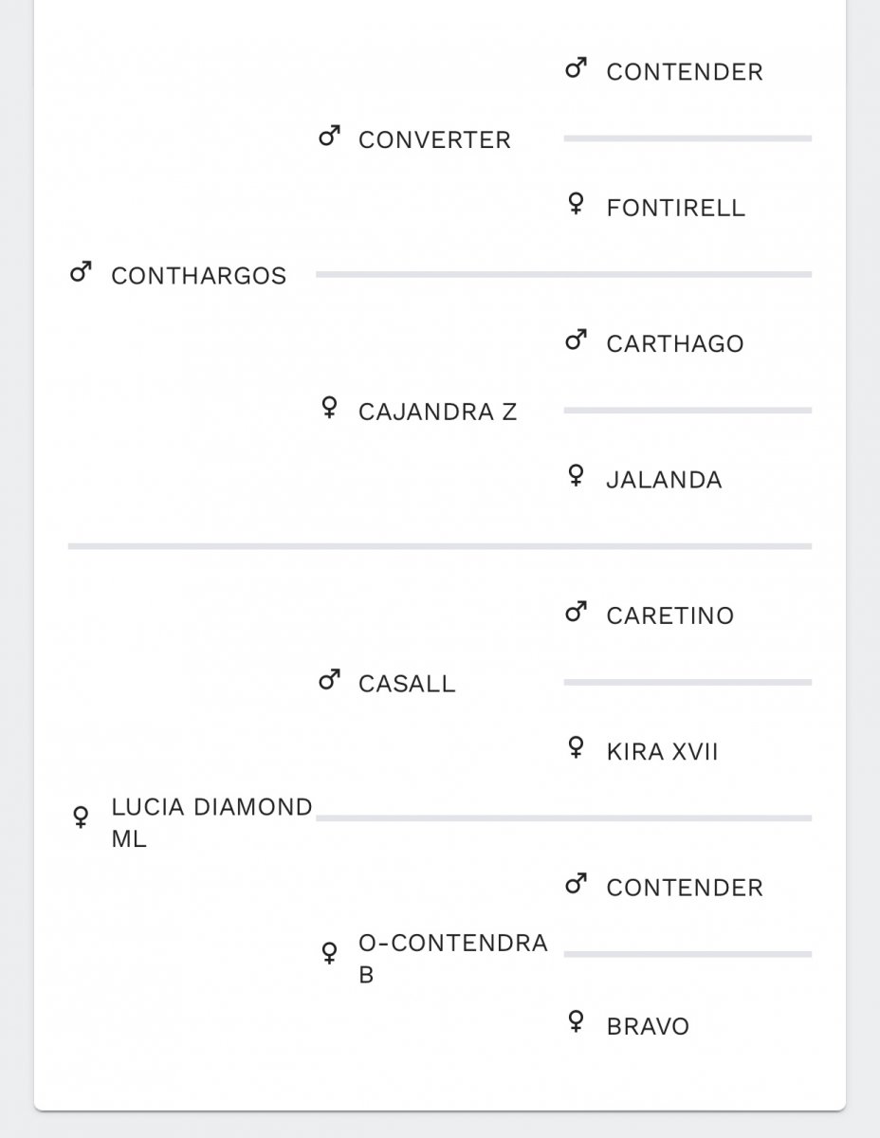Select CAJANDRA Z in the pedigree
880x1138 pixels.
[x=437, y=412]
